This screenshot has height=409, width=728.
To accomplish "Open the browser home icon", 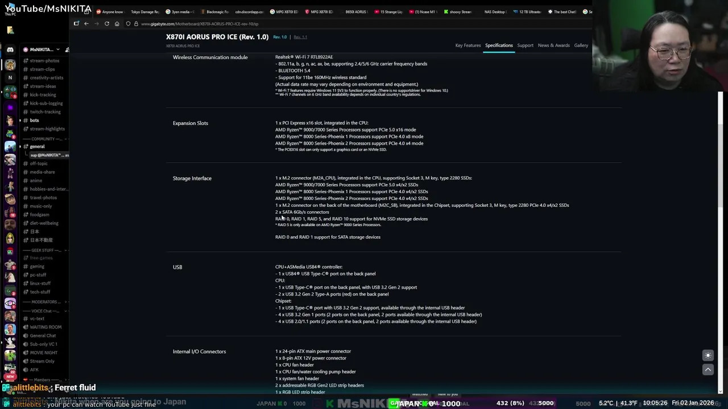I will coord(117,23).
